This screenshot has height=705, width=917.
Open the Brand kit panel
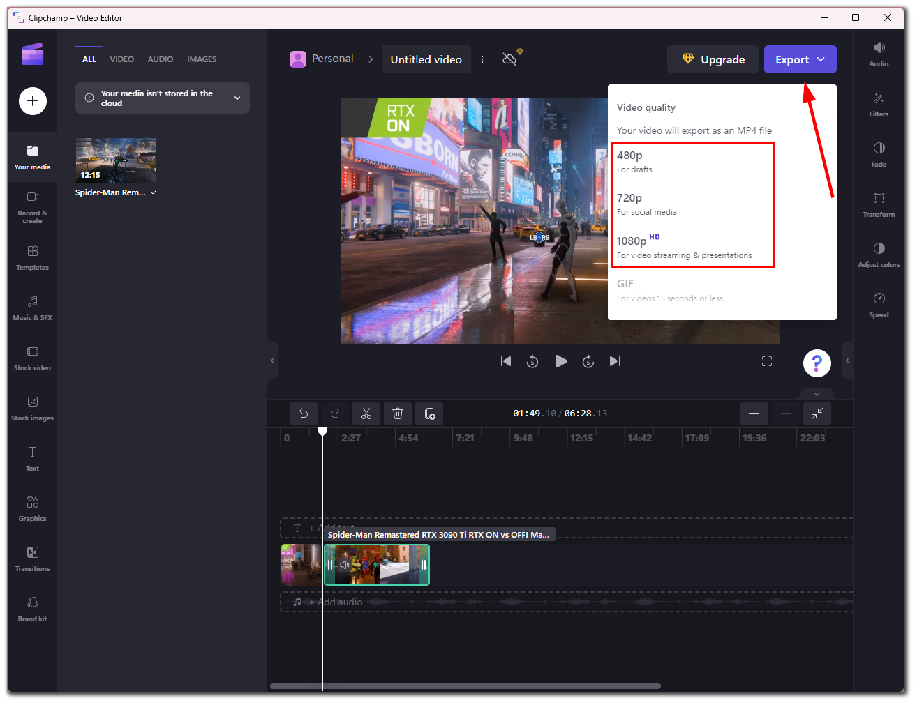point(32,609)
